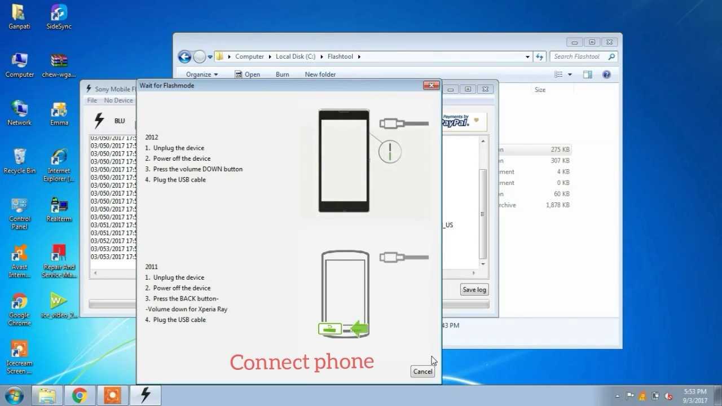
Task: Click Save log button in Flashtool
Action: point(474,290)
